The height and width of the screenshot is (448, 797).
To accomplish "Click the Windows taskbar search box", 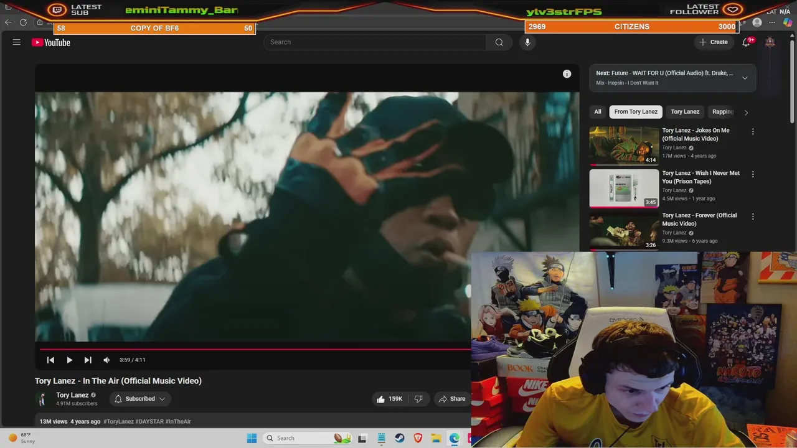I will point(306,438).
